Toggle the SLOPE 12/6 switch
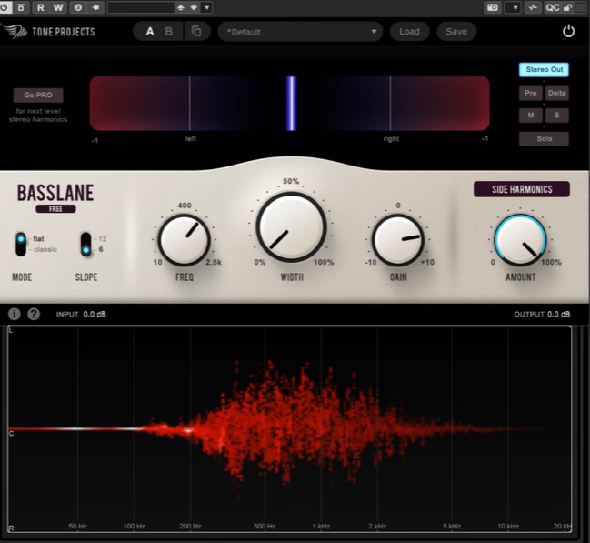 coord(85,244)
